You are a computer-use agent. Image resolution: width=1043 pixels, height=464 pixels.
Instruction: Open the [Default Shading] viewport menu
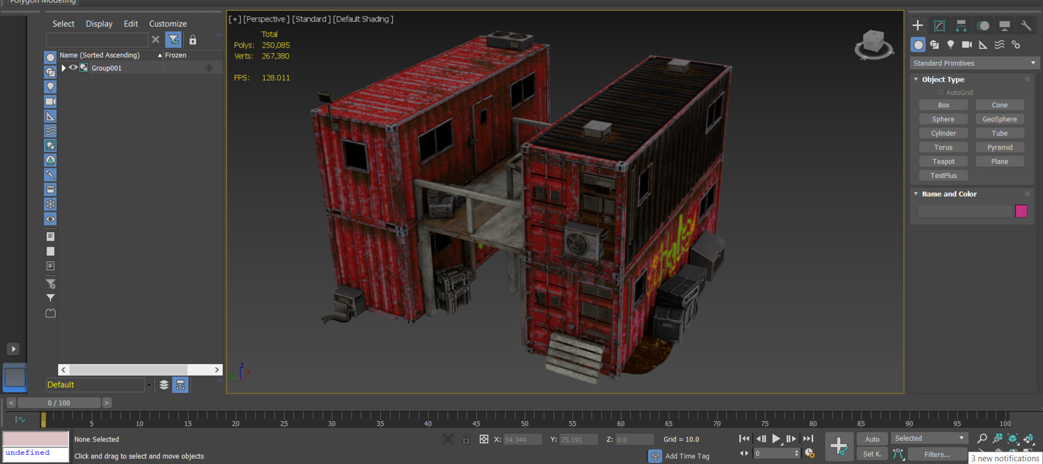point(363,19)
